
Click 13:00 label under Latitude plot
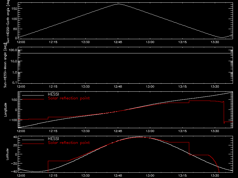150,175
